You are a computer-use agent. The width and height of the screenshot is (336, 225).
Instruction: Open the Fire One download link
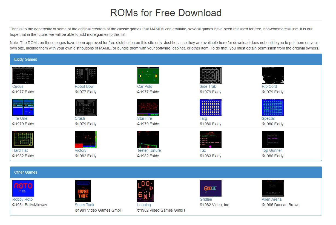[20, 118]
